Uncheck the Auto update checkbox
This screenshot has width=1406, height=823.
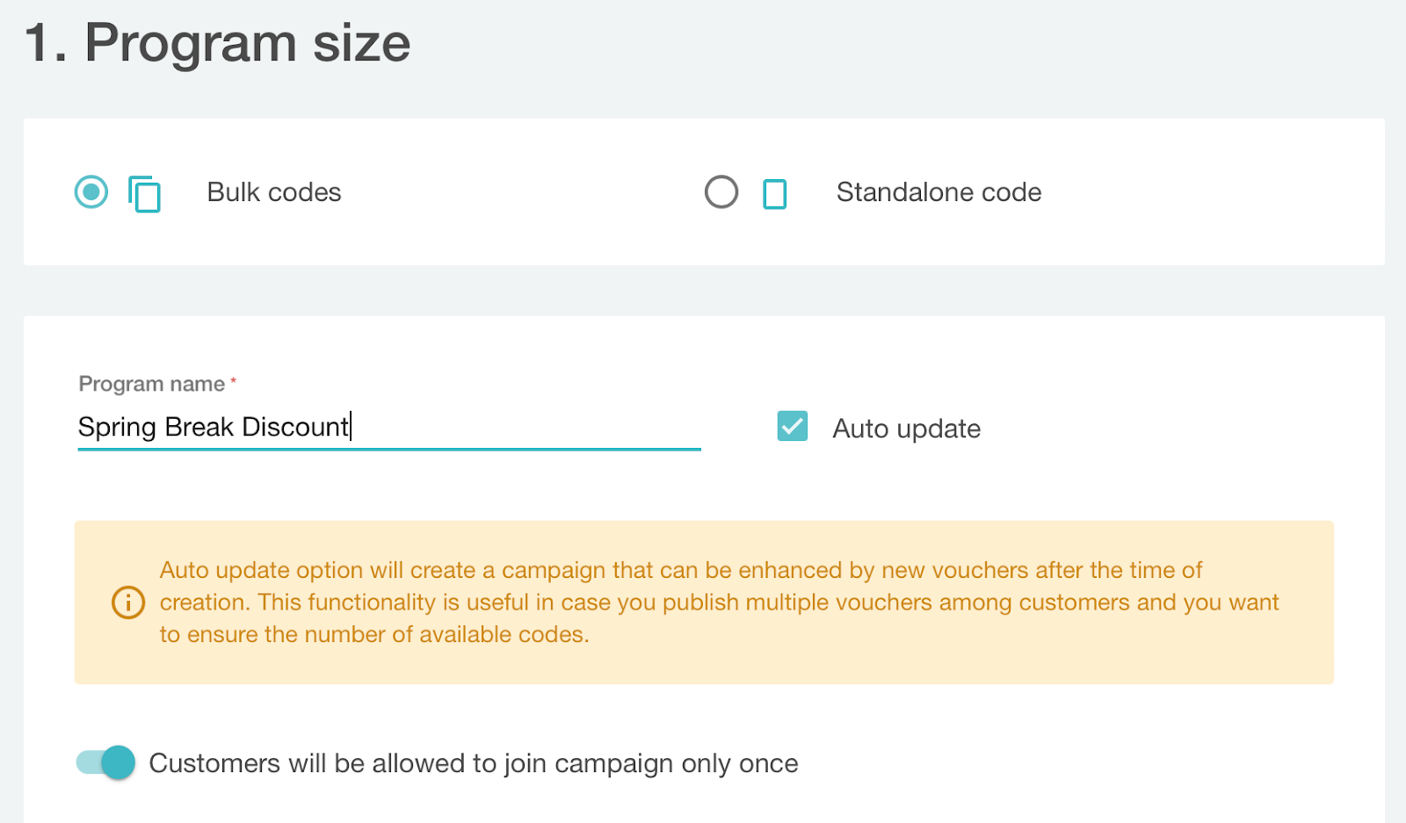(793, 427)
